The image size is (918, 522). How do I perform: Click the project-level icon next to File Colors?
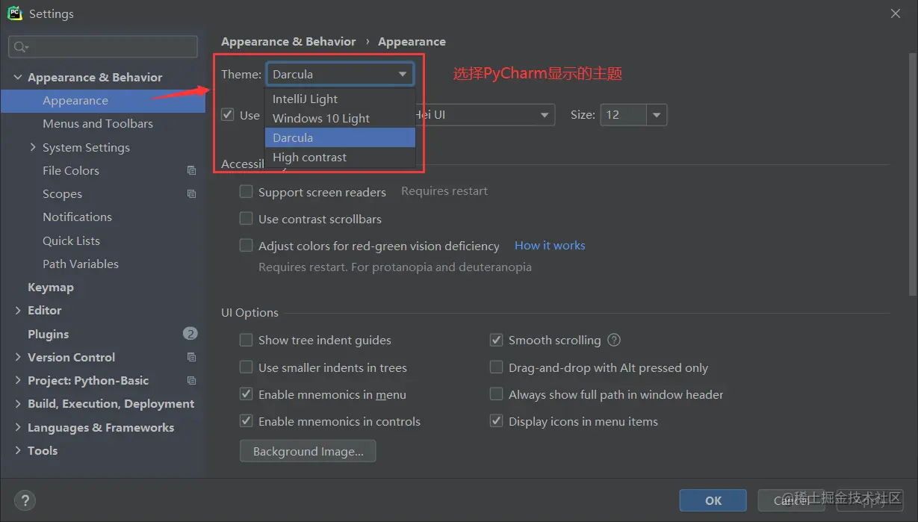click(191, 170)
